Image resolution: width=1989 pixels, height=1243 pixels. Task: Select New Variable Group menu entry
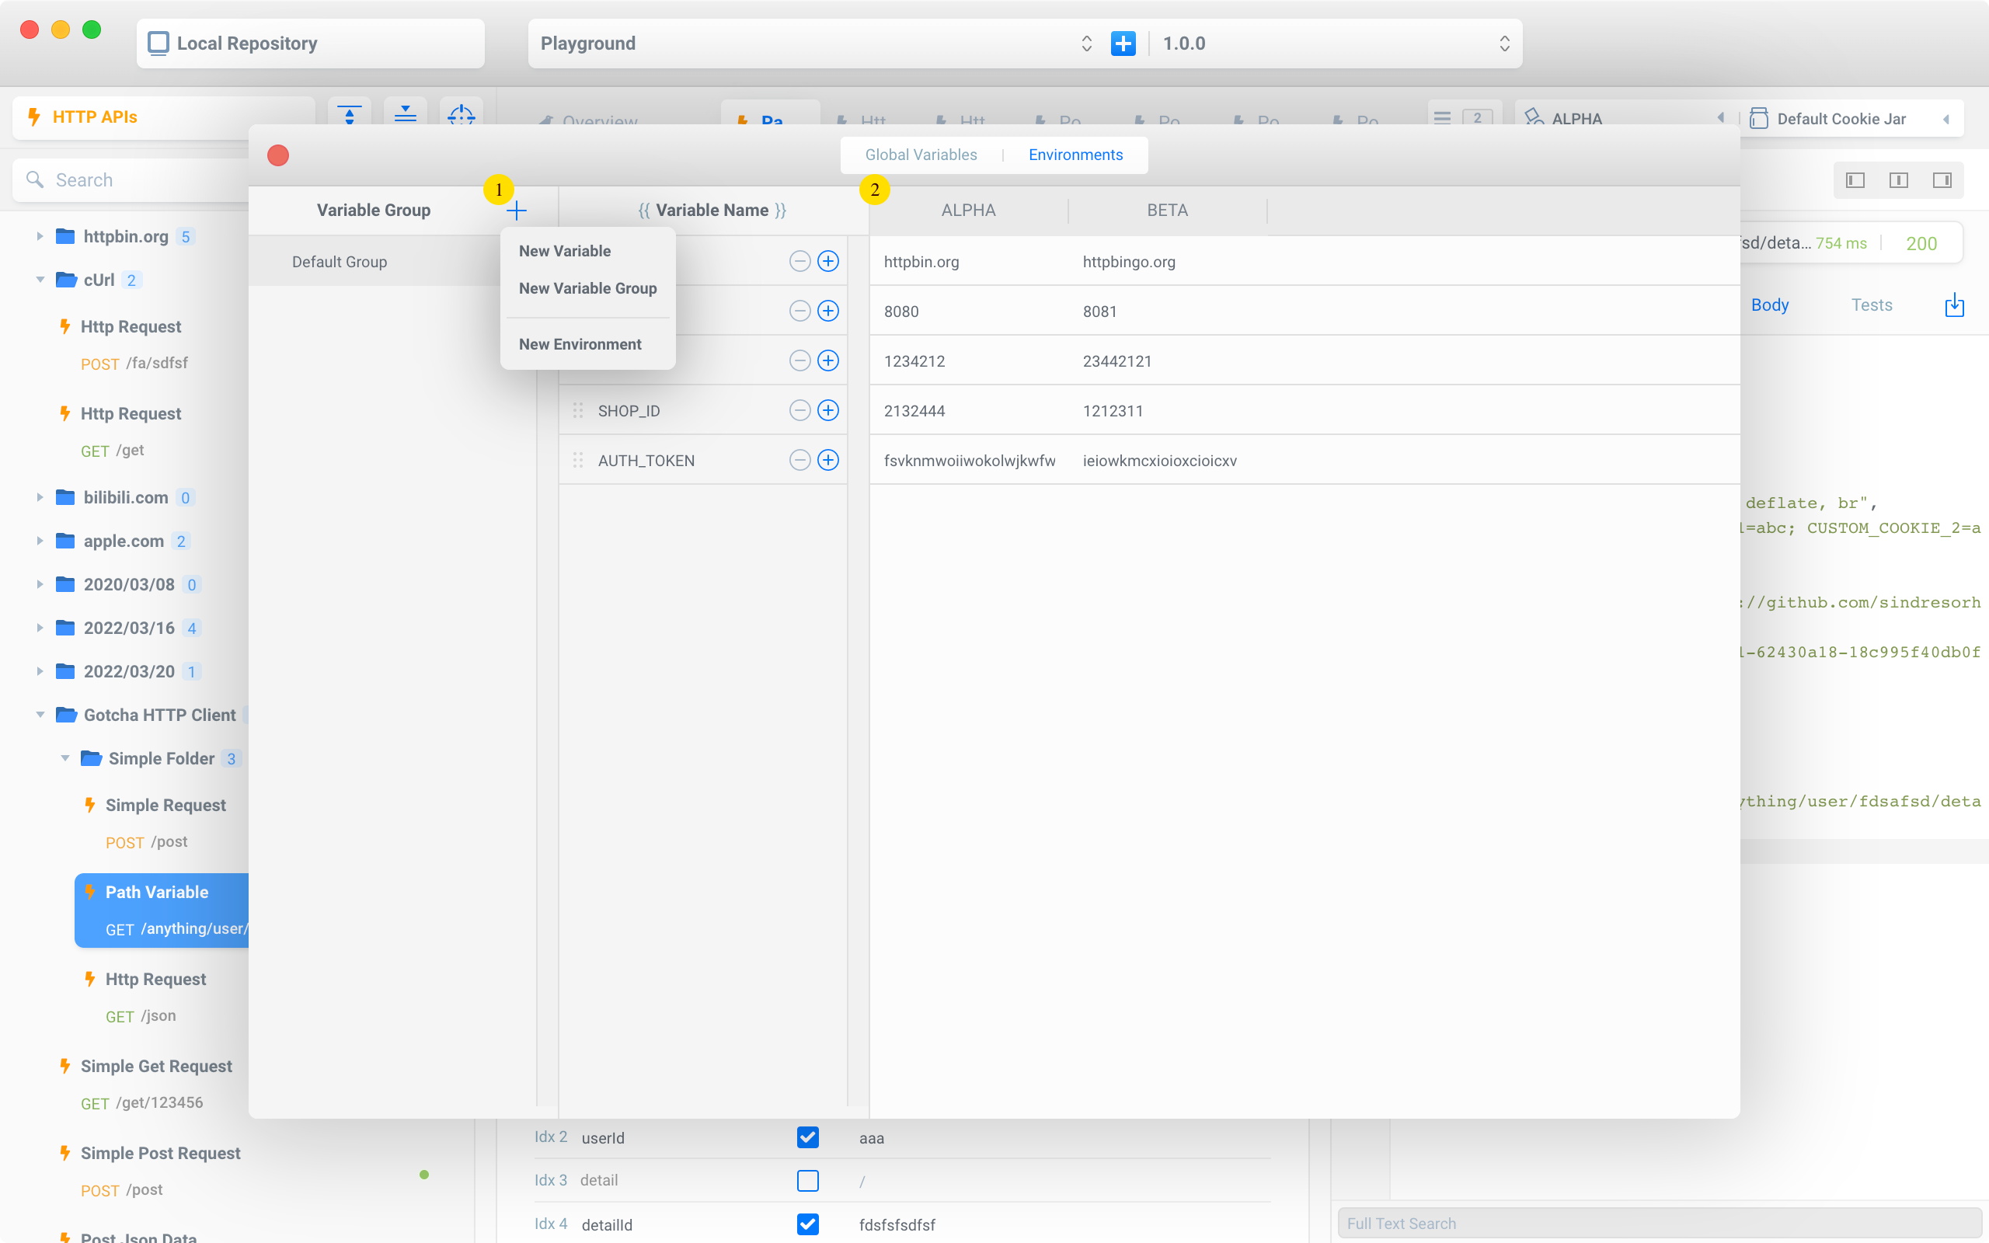click(x=587, y=288)
